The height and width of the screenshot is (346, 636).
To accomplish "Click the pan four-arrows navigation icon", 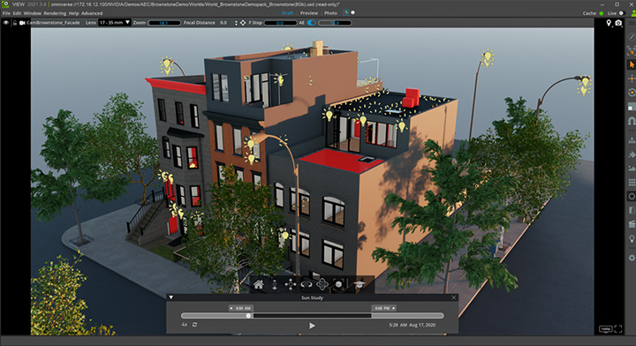I will [x=291, y=284].
